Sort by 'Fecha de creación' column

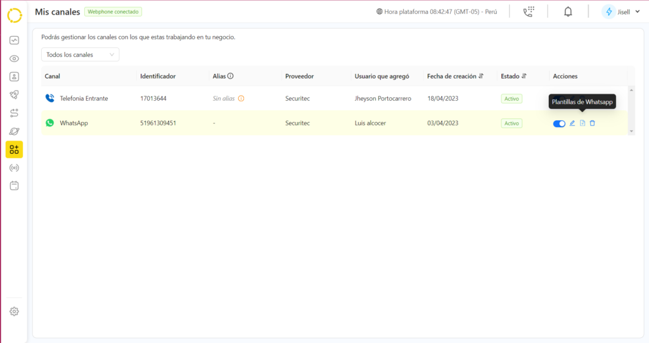click(482, 77)
